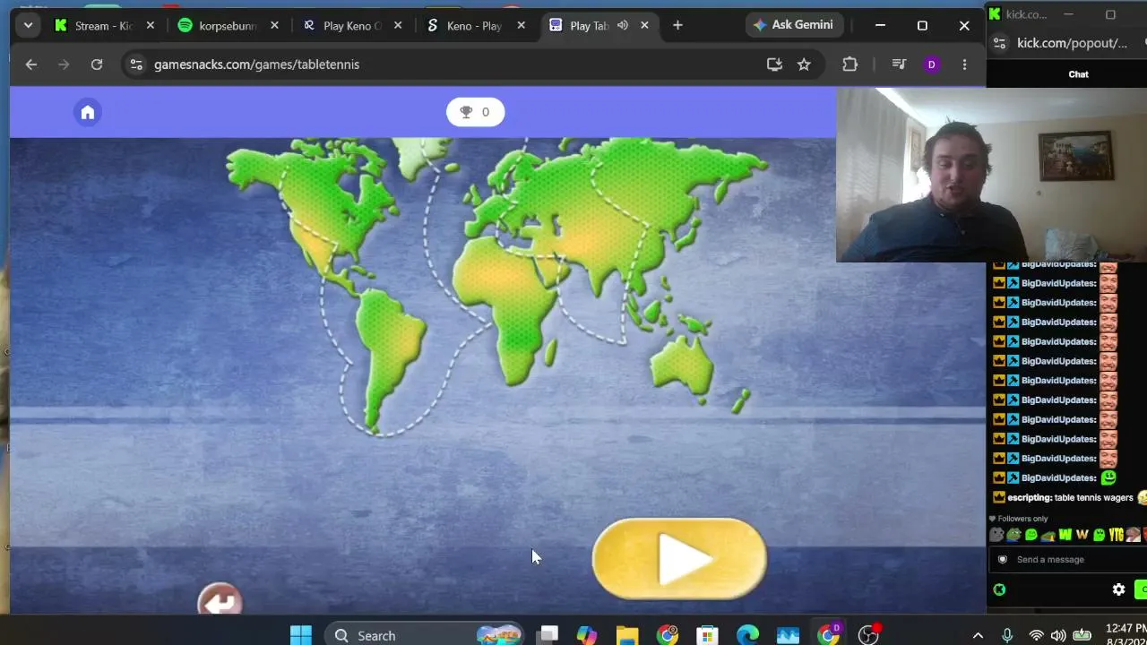Image resolution: width=1147 pixels, height=645 pixels.
Task: Click the world map in the game
Action: tap(496, 287)
